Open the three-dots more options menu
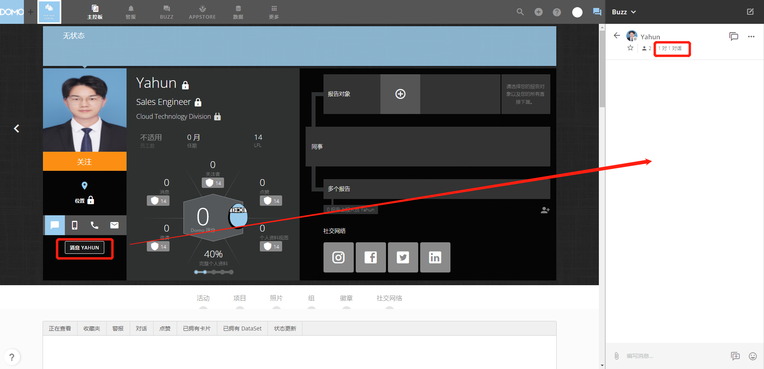764x369 pixels. coord(751,37)
